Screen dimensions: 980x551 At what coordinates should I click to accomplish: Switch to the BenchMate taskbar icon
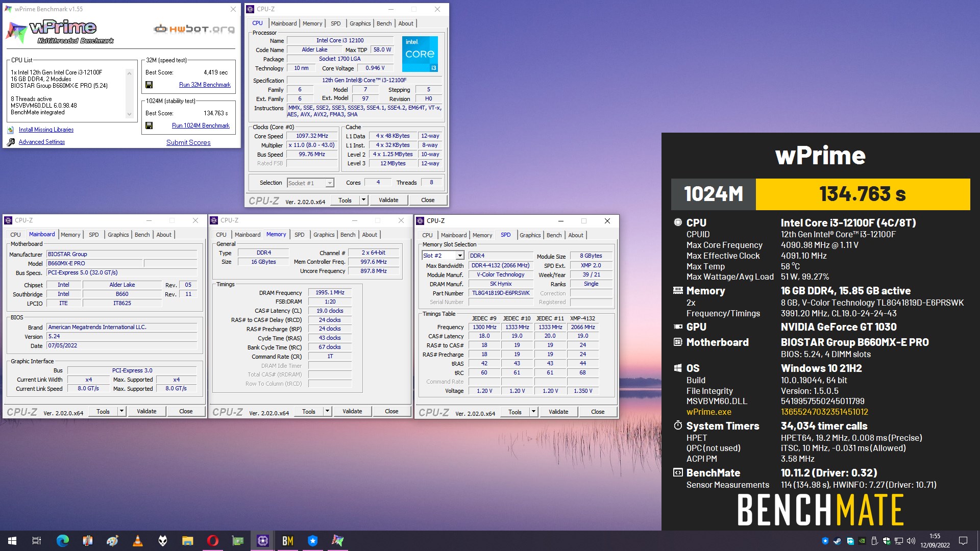pos(287,541)
